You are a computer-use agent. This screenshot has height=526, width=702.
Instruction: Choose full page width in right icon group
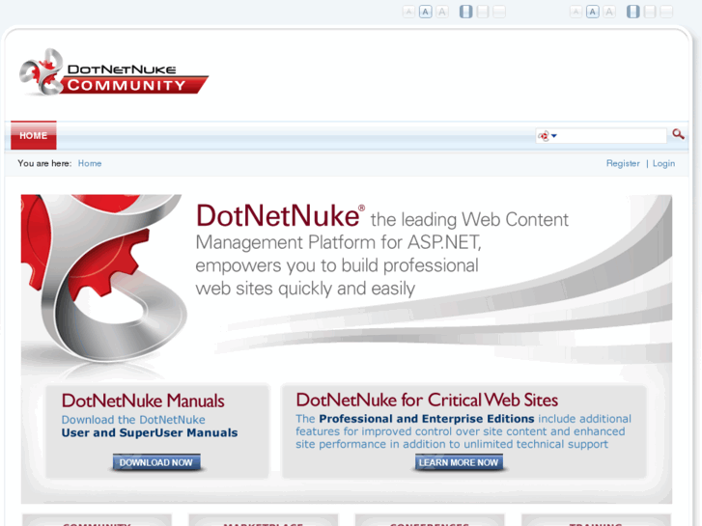(x=666, y=12)
